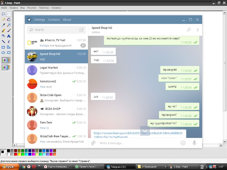Click the пуск Start button

coord(10,167)
